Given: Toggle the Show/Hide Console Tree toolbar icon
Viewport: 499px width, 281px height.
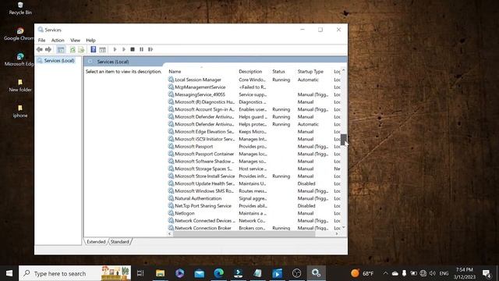Looking at the screenshot, I should (61, 49).
